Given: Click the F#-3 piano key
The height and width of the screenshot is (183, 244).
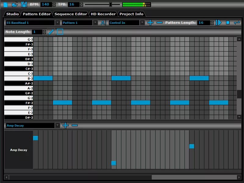Looking at the screenshot, I should pyautogui.click(x=19, y=44).
